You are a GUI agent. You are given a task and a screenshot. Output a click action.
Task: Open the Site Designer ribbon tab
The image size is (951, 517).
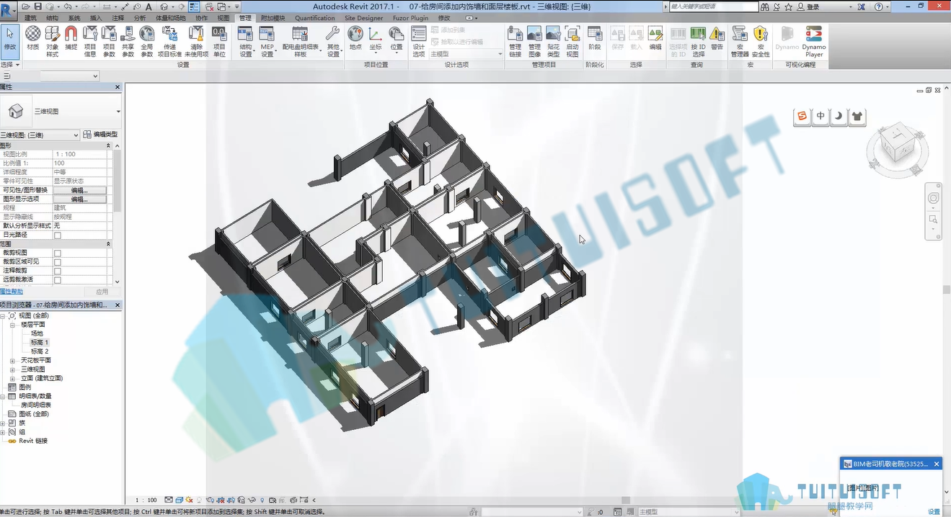pyautogui.click(x=364, y=18)
